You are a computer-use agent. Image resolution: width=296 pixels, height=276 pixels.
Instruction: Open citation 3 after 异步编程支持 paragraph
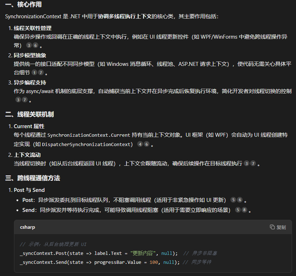point(18,100)
